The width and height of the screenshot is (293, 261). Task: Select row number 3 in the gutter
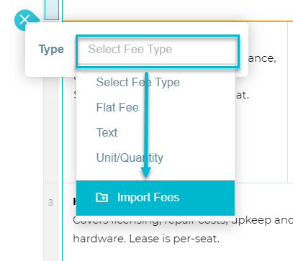(x=50, y=203)
